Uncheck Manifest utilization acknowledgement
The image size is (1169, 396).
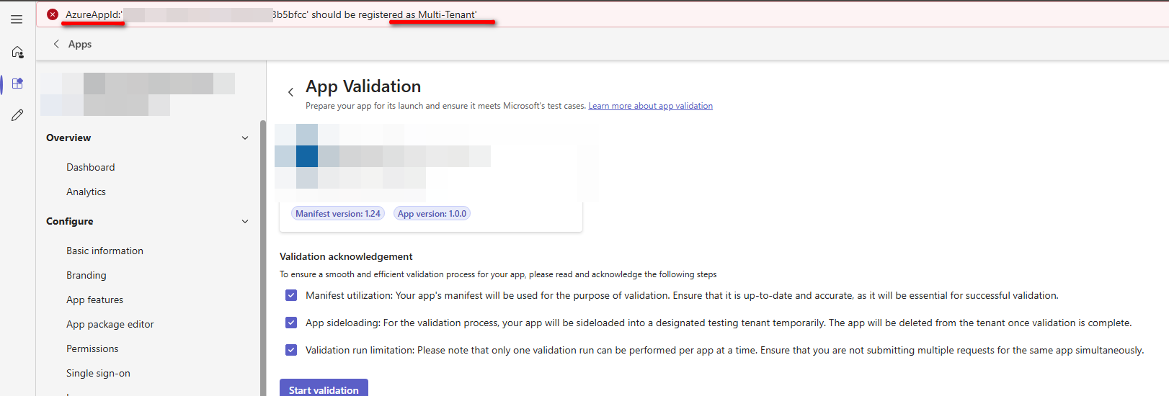(x=291, y=295)
